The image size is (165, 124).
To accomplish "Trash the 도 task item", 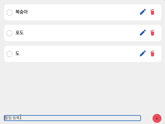I will (152, 53).
